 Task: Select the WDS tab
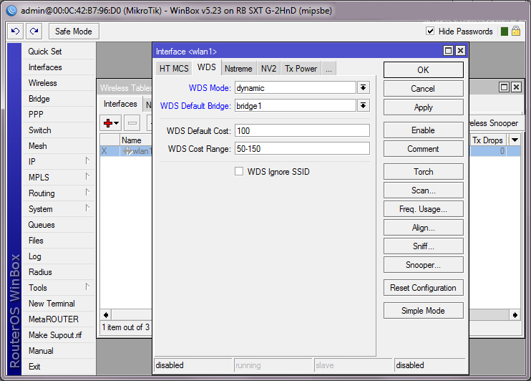pyautogui.click(x=207, y=67)
